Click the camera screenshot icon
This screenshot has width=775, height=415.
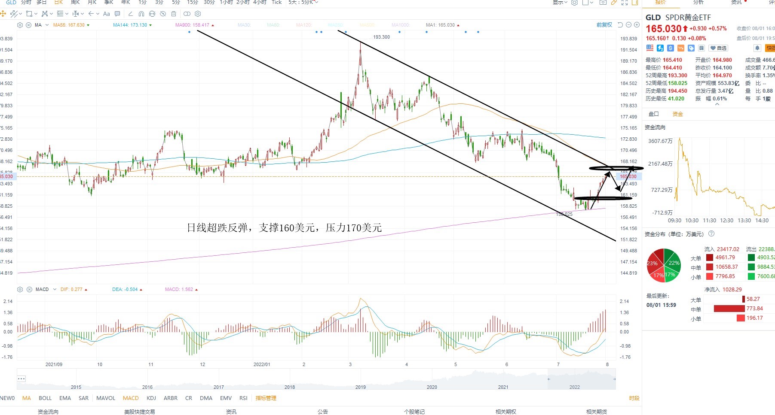pos(603,2)
